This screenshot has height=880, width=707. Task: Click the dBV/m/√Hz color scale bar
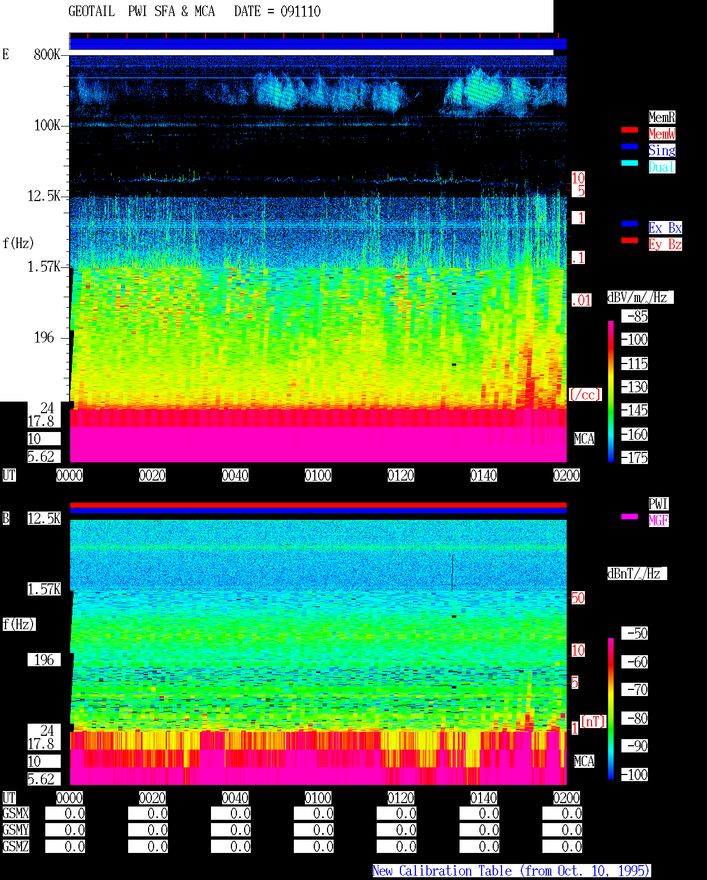click(x=611, y=391)
